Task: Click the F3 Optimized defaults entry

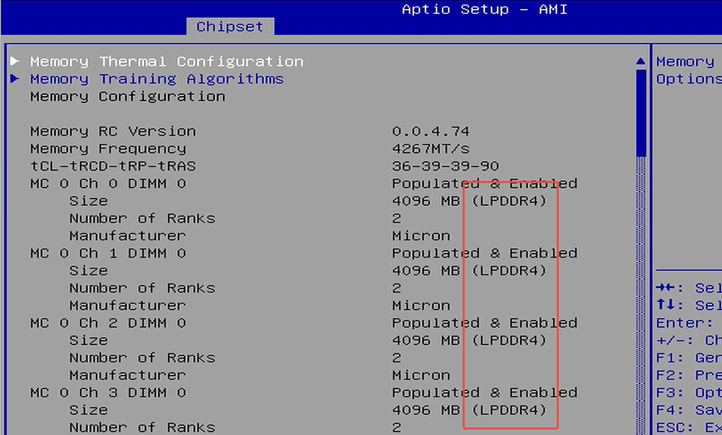Action: 685,392
